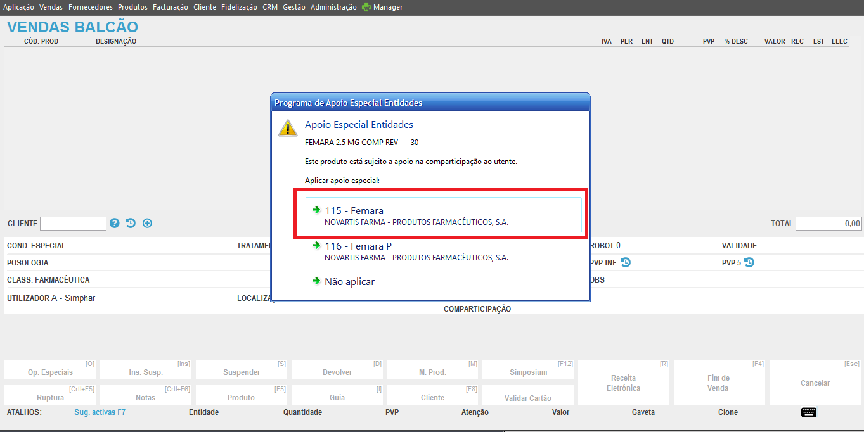Click the COMPARTICIPAÇÃO label
The width and height of the screenshot is (864, 432).
(x=477, y=309)
